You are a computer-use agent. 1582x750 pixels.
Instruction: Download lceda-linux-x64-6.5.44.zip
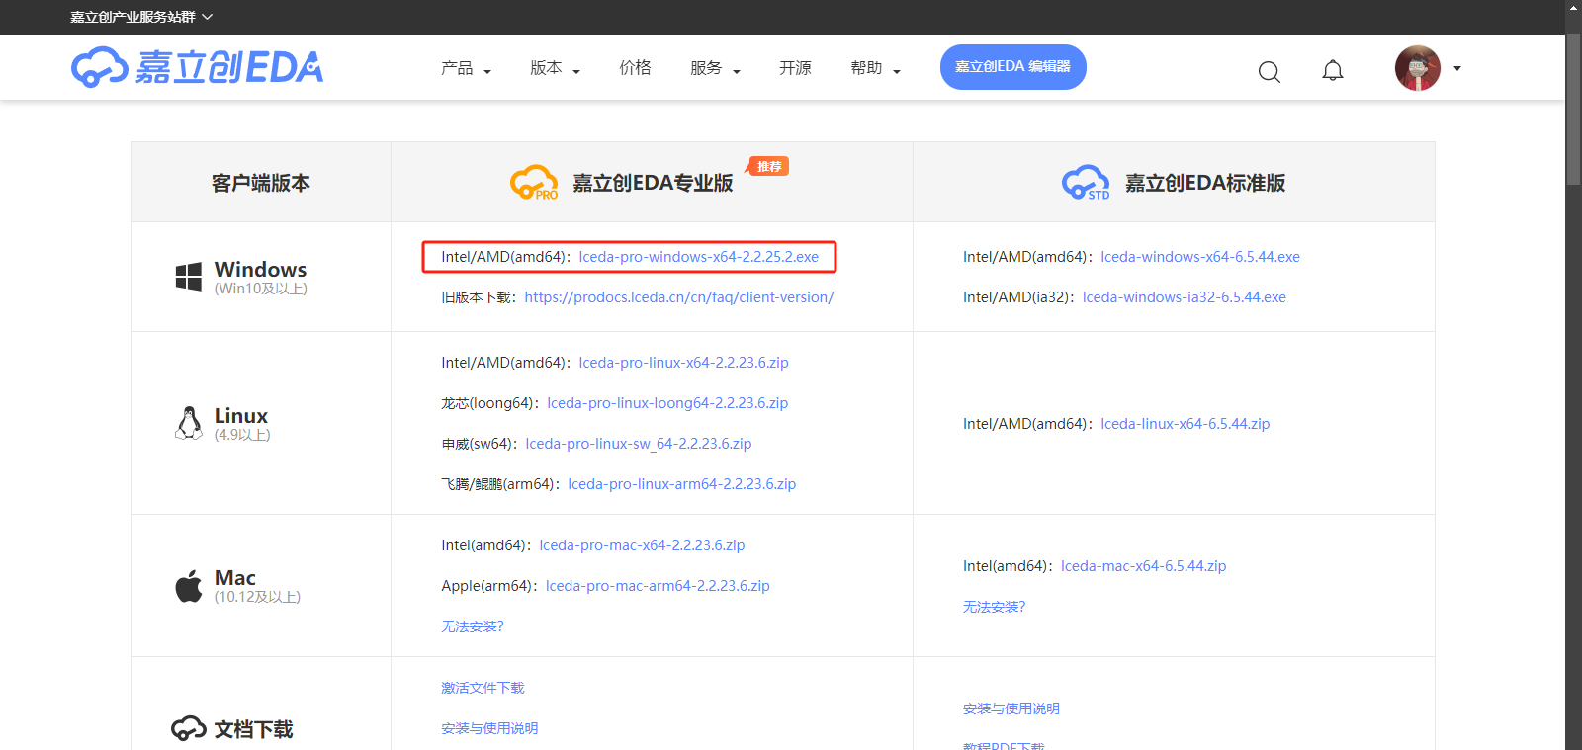coord(1186,424)
